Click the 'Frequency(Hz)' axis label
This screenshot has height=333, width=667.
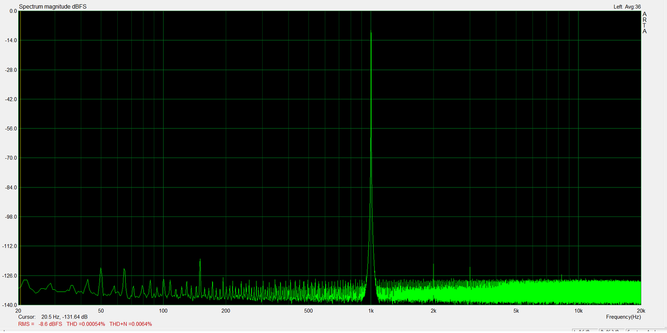(623, 317)
